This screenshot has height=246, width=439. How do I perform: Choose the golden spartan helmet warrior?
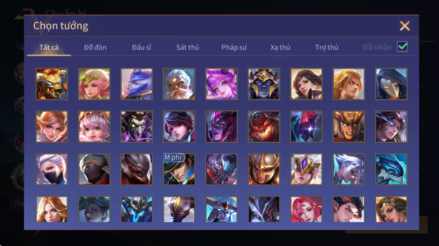click(264, 169)
